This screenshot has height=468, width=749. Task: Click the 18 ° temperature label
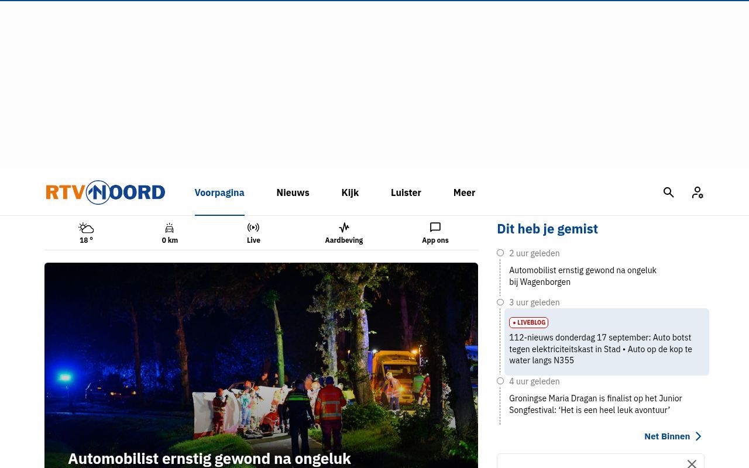(x=86, y=240)
